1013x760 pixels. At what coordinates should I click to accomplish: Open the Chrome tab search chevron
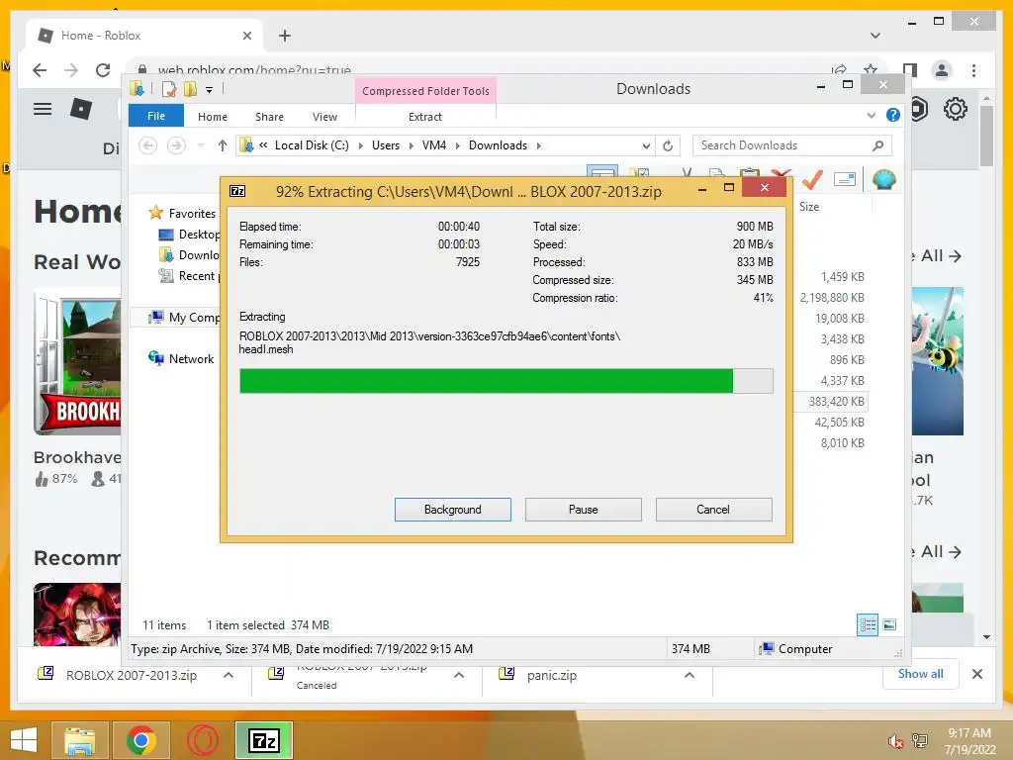[x=875, y=36]
